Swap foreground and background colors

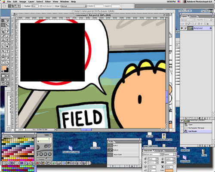[8, 66]
